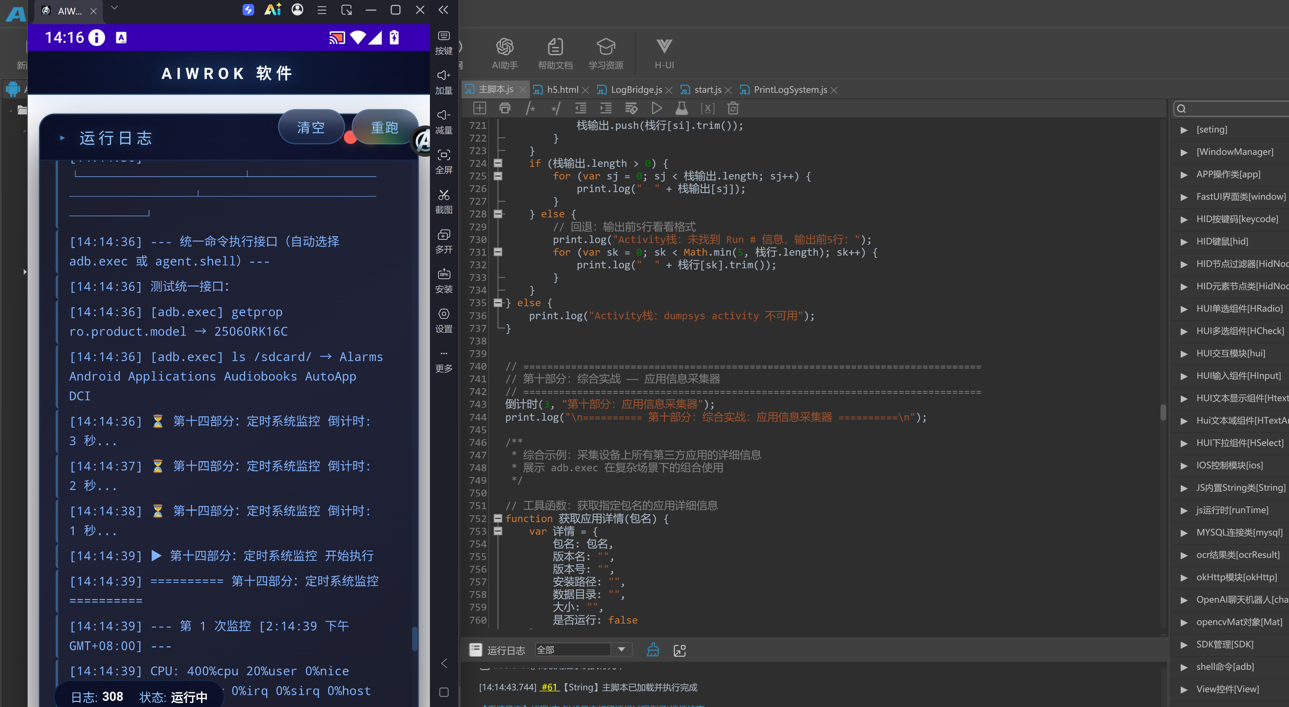Collapse the function fold at line 752
Image resolution: width=1289 pixels, height=707 pixels.
click(x=498, y=518)
